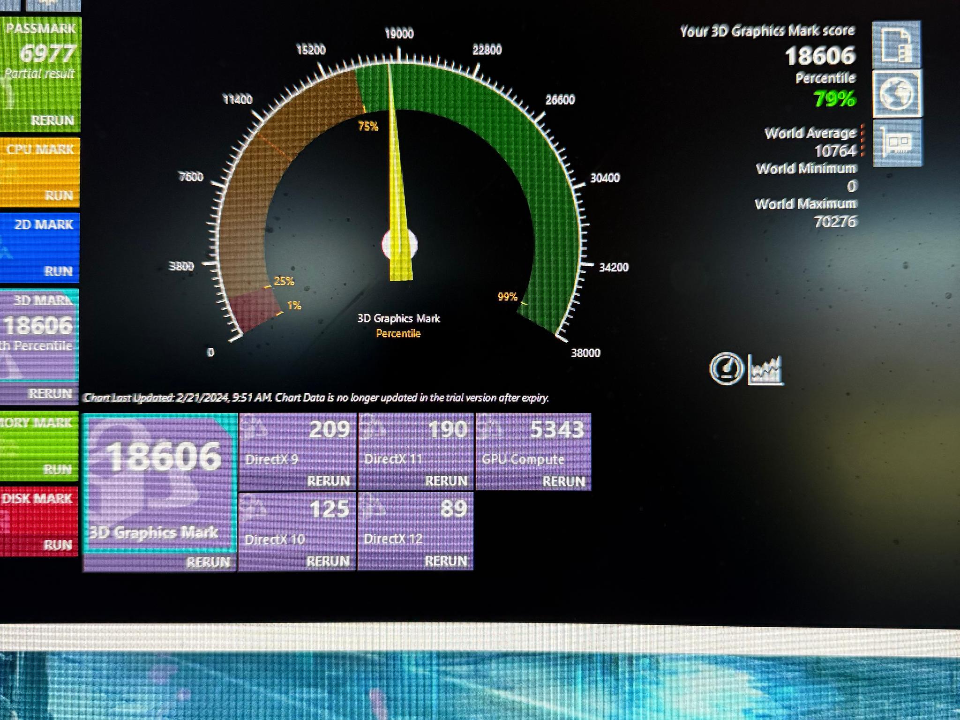Click the 'Chart Last Updated' notice text
The image size is (960, 720).
[x=316, y=398]
